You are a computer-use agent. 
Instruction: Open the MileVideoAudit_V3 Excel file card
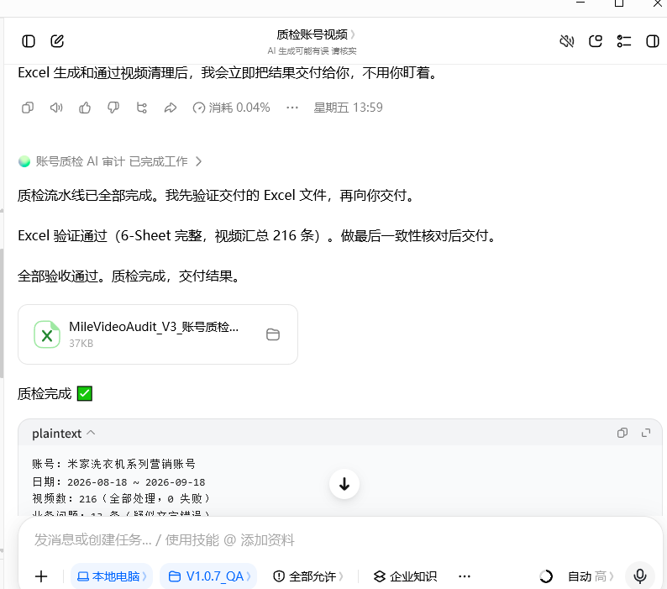pyautogui.click(x=158, y=334)
